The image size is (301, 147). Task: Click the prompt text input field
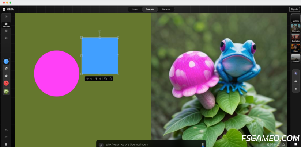click(150, 144)
